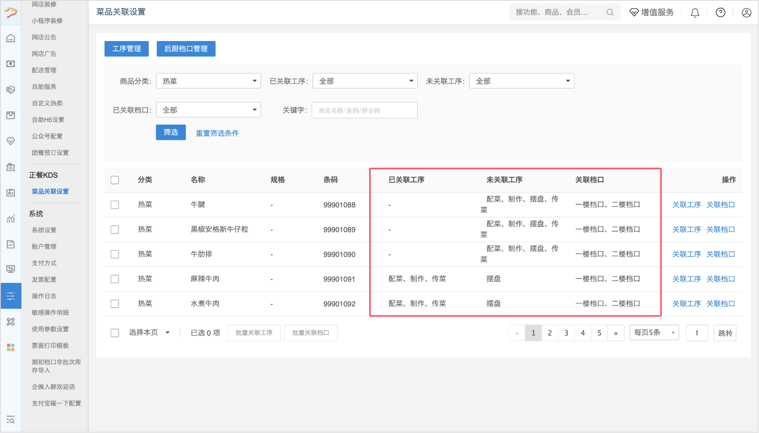Click the 增值服务 diamond icon

[x=634, y=12]
